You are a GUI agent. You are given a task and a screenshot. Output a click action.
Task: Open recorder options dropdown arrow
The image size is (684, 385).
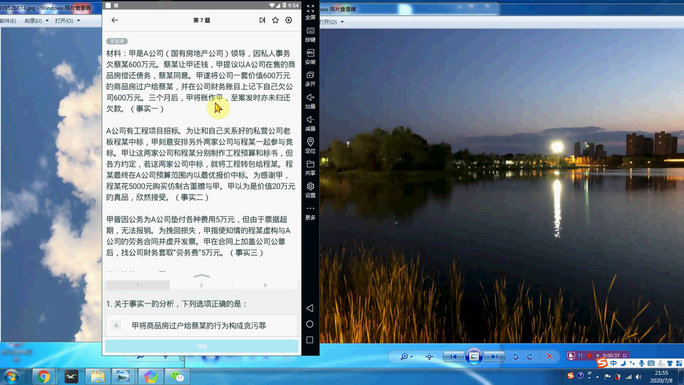(x=625, y=356)
